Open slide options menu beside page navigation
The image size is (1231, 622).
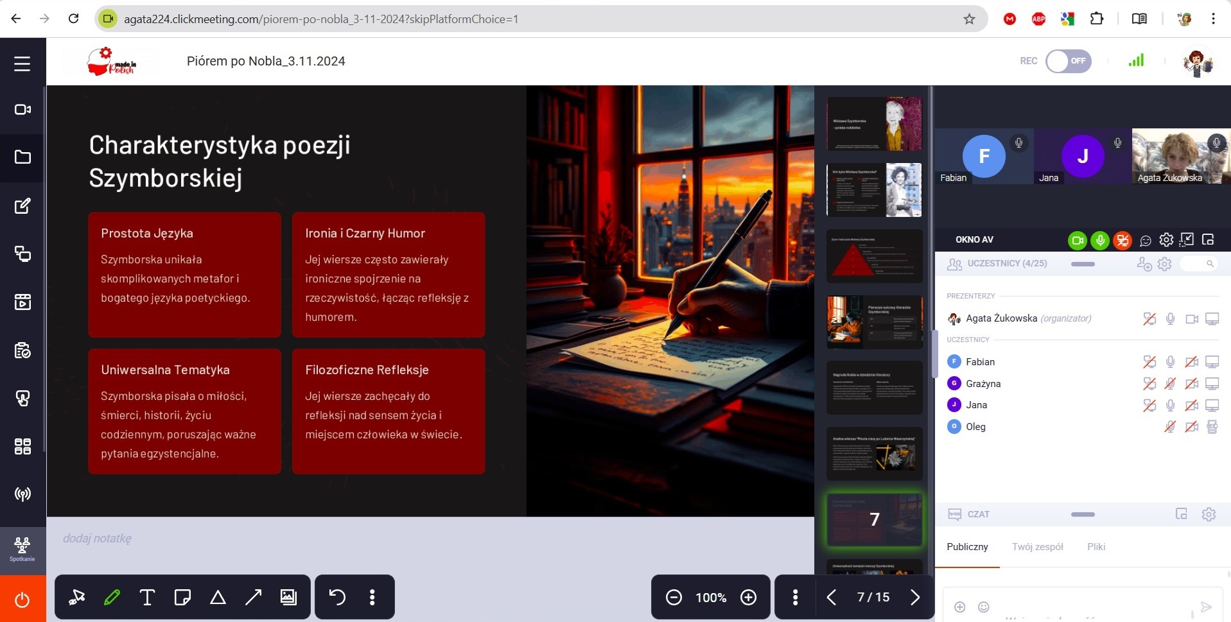coord(796,598)
